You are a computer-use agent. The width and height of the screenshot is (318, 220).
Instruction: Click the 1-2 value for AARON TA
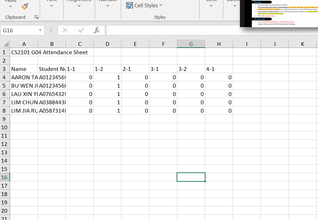point(108,77)
